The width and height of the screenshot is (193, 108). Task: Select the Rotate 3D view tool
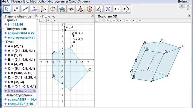(127, 9)
